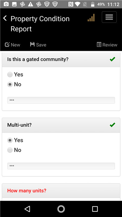Tap the gold signal bars icon

click(91, 17)
